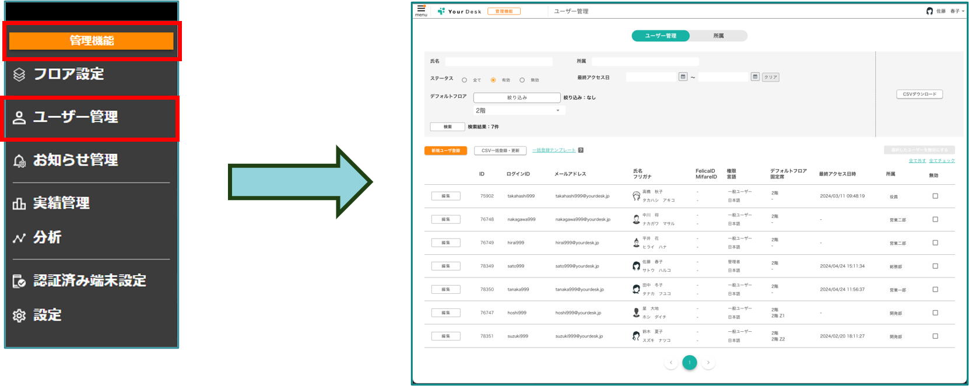Image resolution: width=969 pixels, height=386 pixels.
Task: Click 編集 for hirai999
Action: 445,243
